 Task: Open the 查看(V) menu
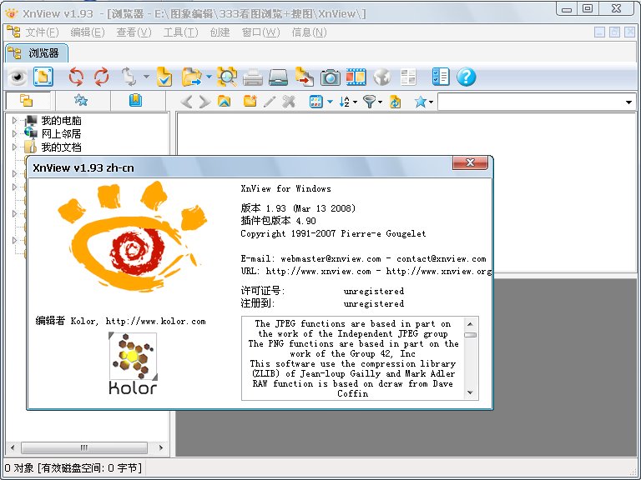(x=134, y=32)
